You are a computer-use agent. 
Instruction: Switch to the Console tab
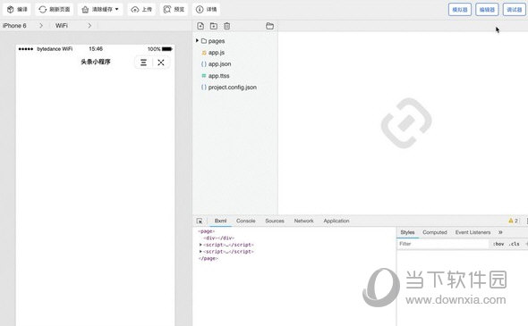[246, 221]
